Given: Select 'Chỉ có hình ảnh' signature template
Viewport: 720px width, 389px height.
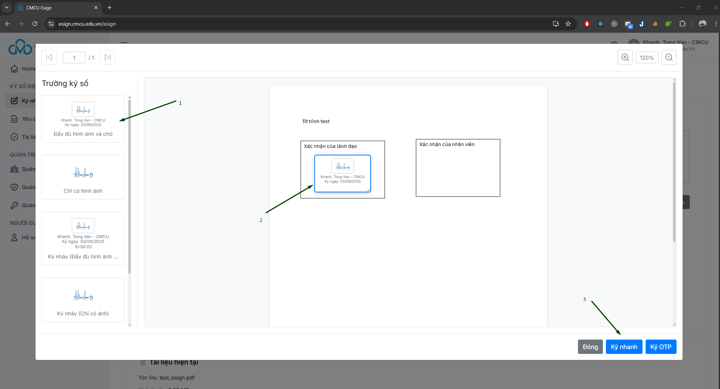Looking at the screenshot, I should coord(83,177).
